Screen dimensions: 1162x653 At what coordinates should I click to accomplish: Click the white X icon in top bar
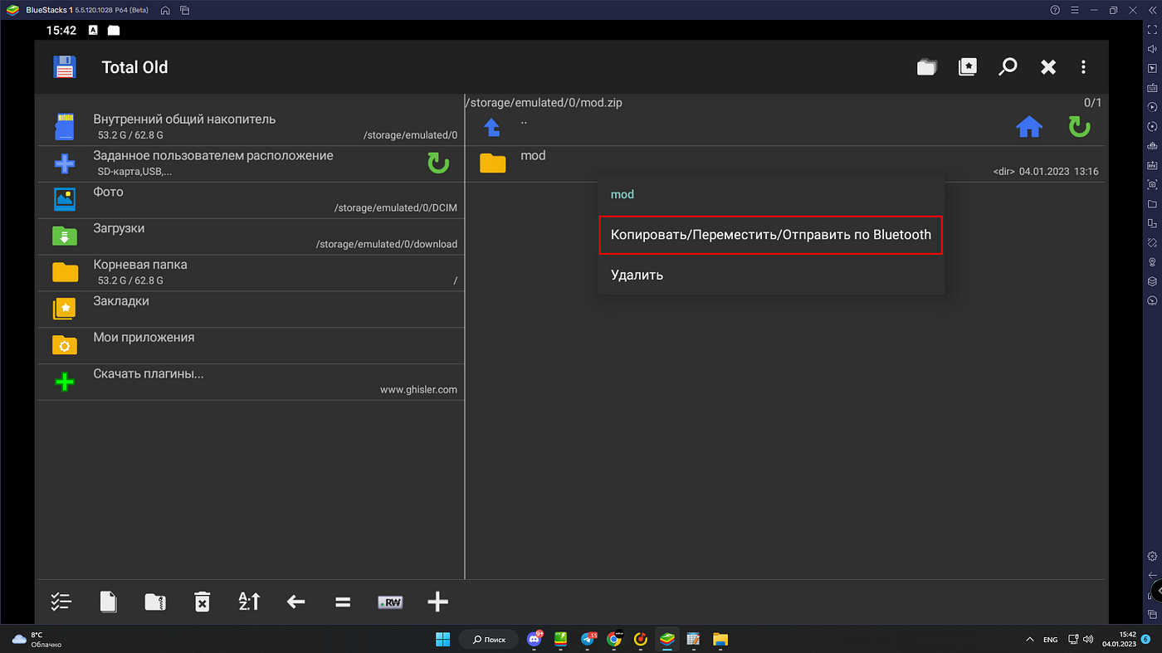pyautogui.click(x=1048, y=67)
